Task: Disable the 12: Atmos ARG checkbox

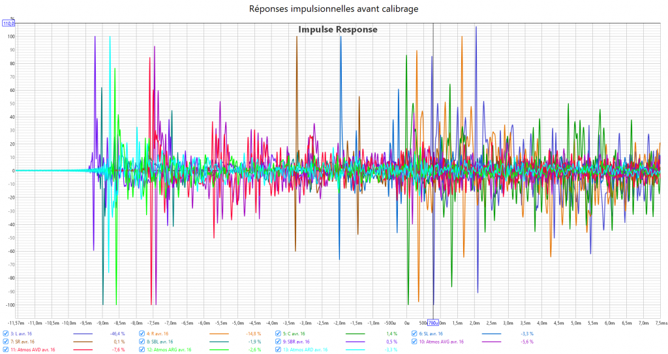Action: [x=142, y=350]
